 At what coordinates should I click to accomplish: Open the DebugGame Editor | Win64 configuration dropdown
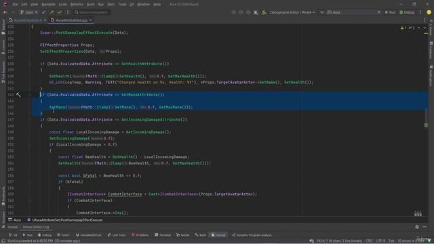coord(292,12)
